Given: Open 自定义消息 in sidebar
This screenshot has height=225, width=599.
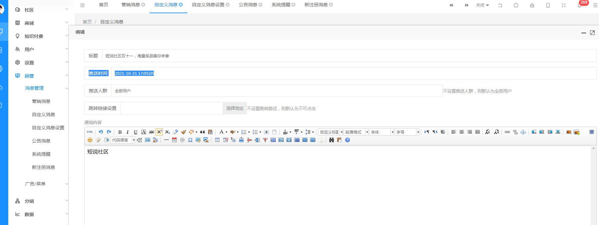Looking at the screenshot, I should point(43,114).
